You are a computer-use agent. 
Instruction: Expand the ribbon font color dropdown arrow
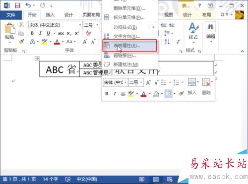click(x=63, y=42)
